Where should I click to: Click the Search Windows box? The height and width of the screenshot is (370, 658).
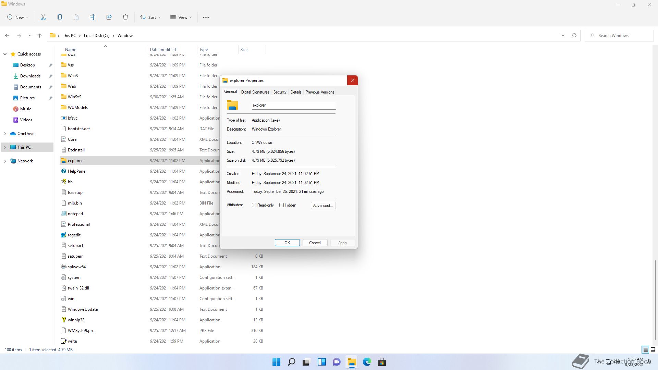[619, 36]
